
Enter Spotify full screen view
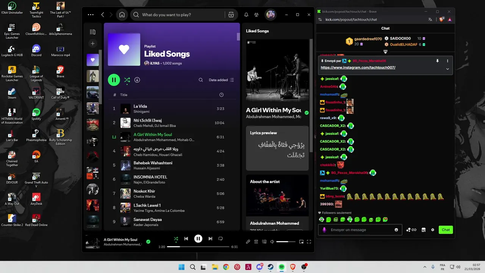click(x=309, y=242)
